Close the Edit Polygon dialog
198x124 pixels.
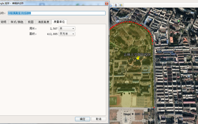107,3
